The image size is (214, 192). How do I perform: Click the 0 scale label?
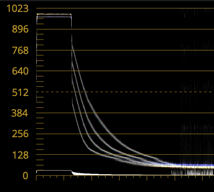pyautogui.click(x=26, y=176)
